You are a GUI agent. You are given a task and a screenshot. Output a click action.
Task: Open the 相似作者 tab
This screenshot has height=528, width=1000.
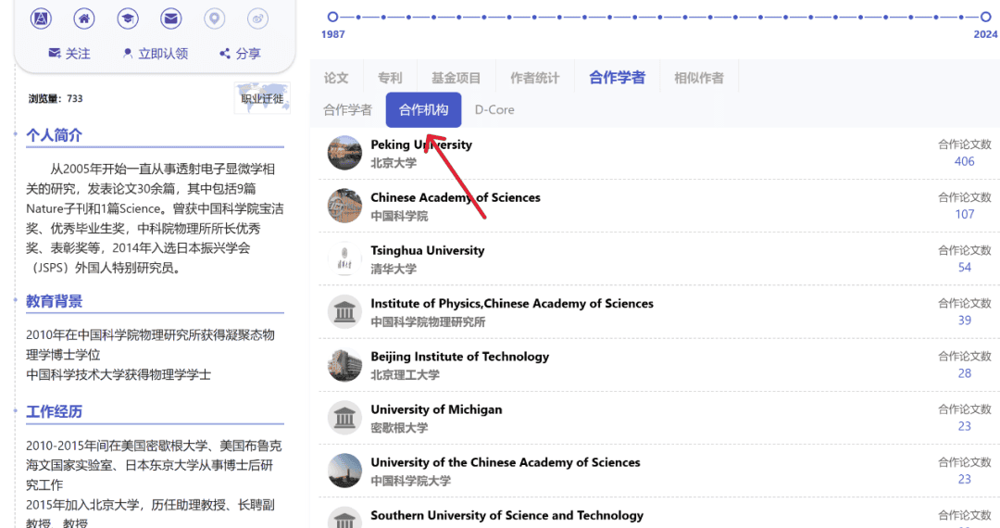click(699, 78)
